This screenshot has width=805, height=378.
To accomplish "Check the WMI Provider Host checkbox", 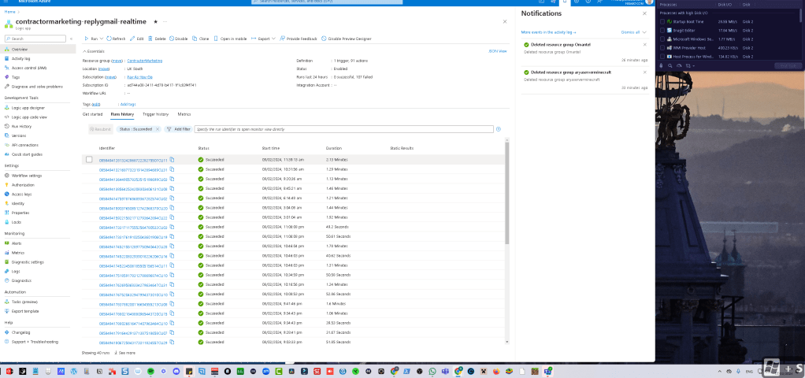I will (x=662, y=48).
